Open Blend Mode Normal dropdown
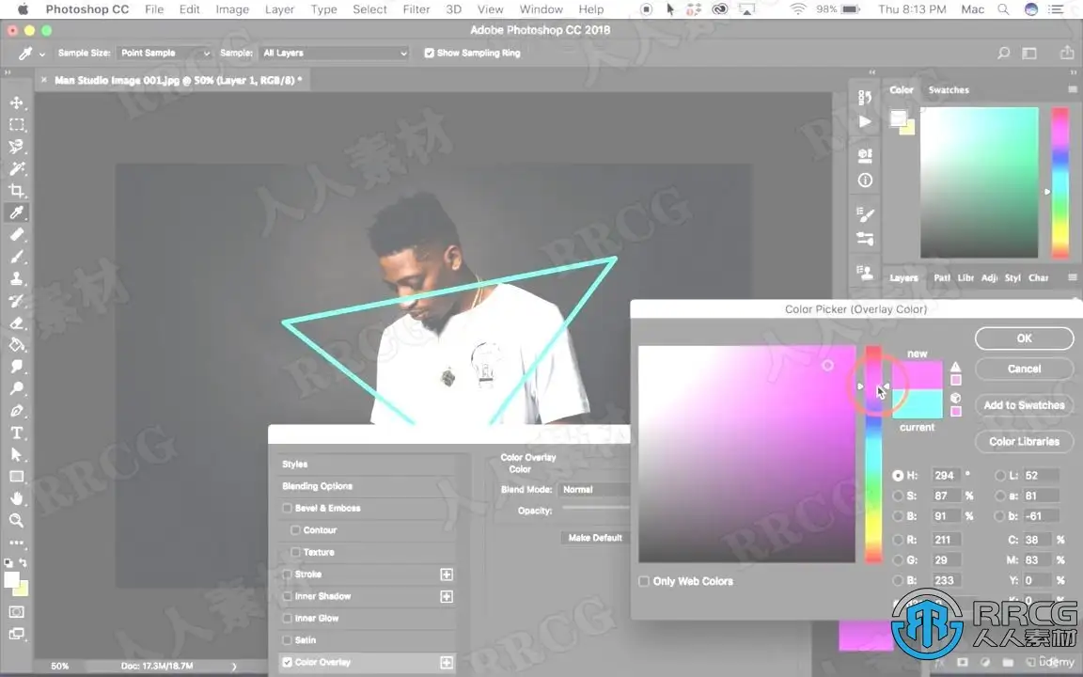The height and width of the screenshot is (677, 1083). pos(594,489)
